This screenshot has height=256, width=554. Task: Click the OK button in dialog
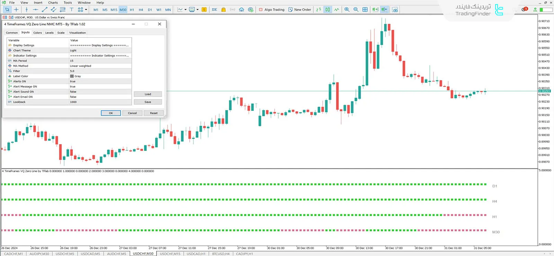click(x=111, y=113)
